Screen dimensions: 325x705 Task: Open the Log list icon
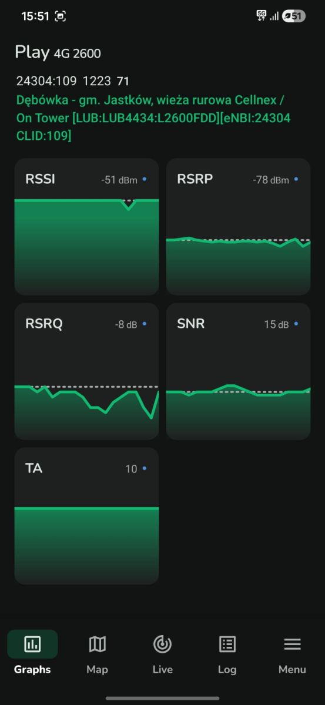click(227, 644)
